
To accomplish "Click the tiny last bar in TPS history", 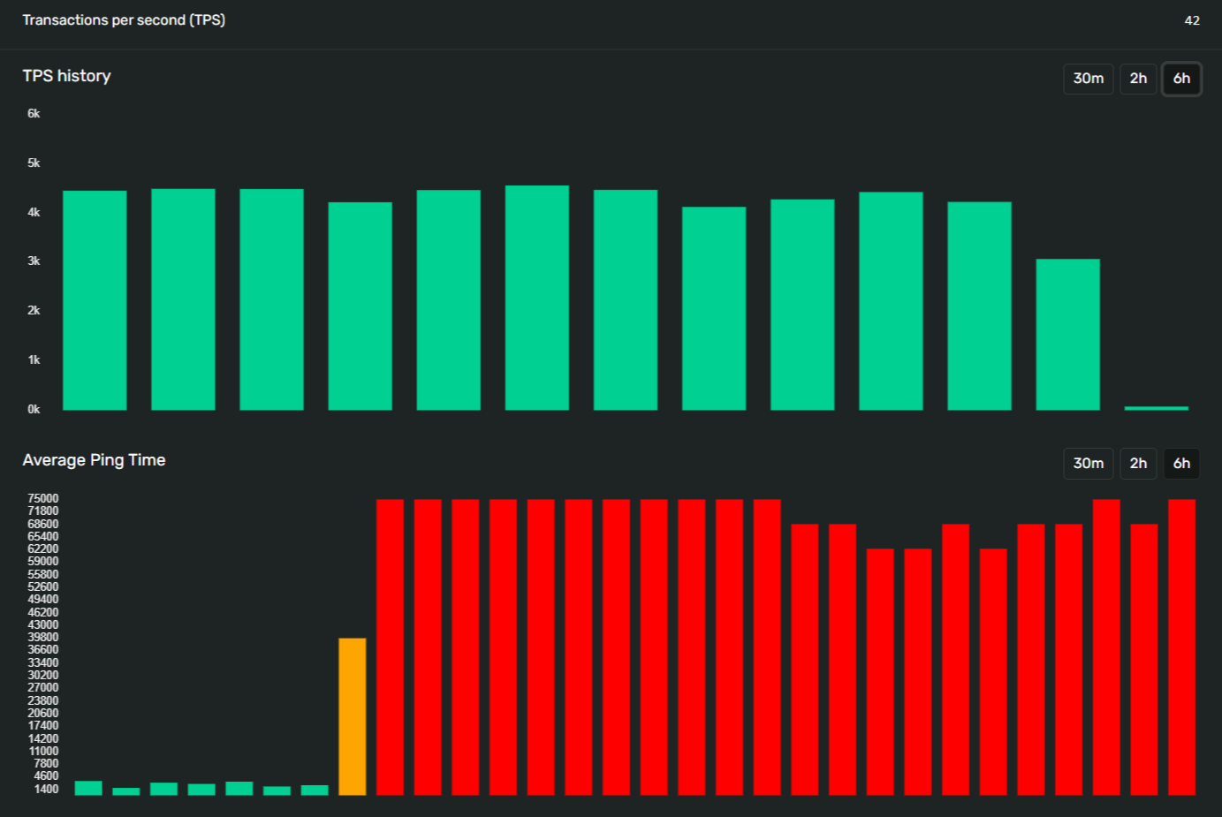I will (1156, 408).
